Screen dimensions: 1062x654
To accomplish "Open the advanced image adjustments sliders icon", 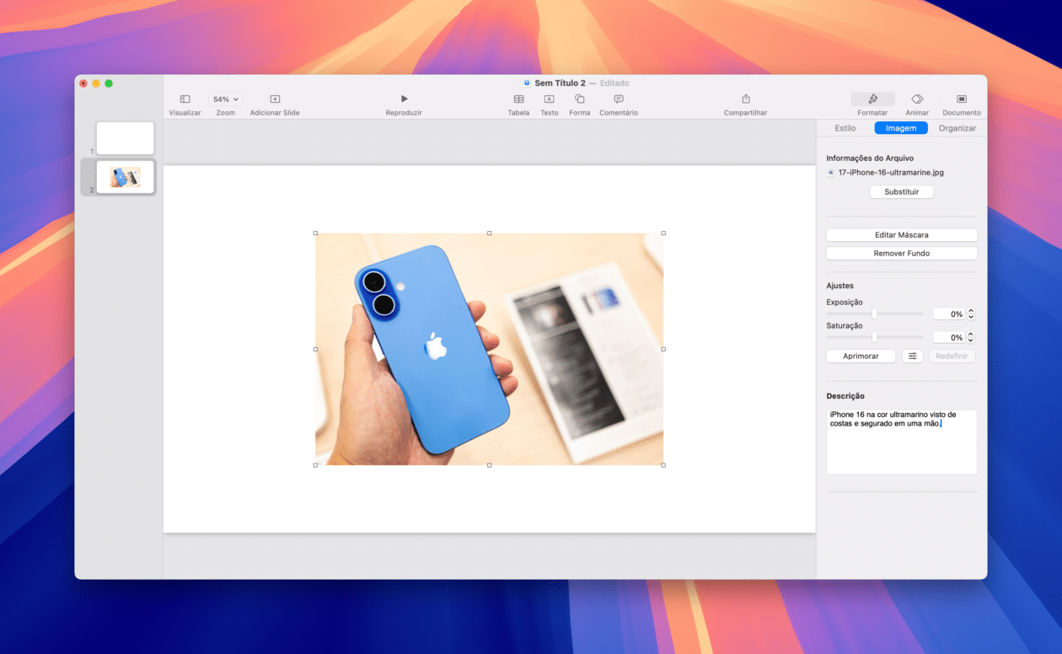I will (x=912, y=356).
